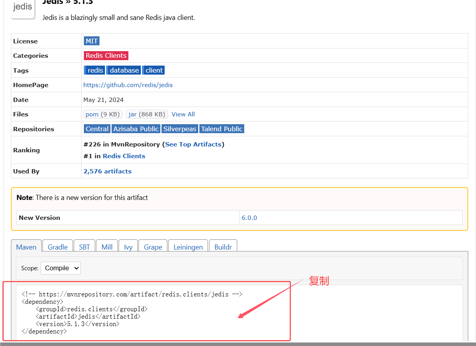Click the Used By row label
The width and height of the screenshot is (476, 346).
pyautogui.click(x=26, y=171)
